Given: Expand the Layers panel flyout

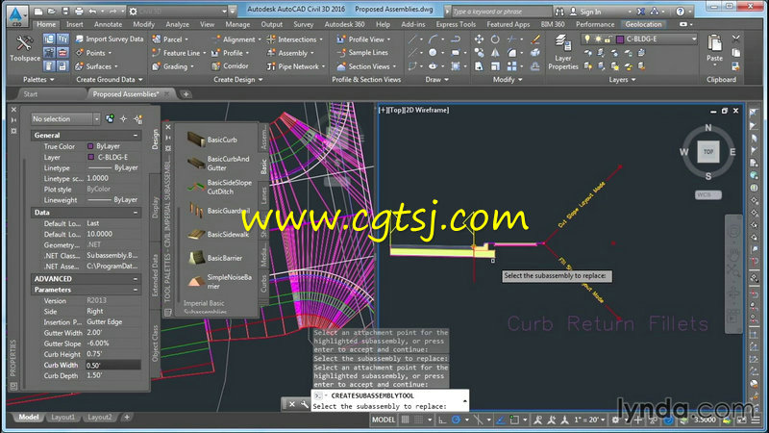Looking at the screenshot, I should (x=622, y=80).
